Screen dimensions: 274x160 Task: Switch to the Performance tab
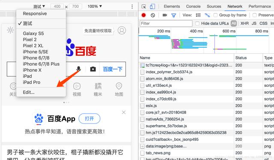coord(260,6)
